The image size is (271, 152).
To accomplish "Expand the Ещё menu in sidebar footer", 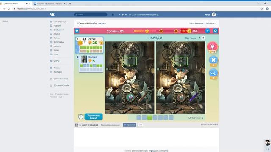I will point(61,97).
